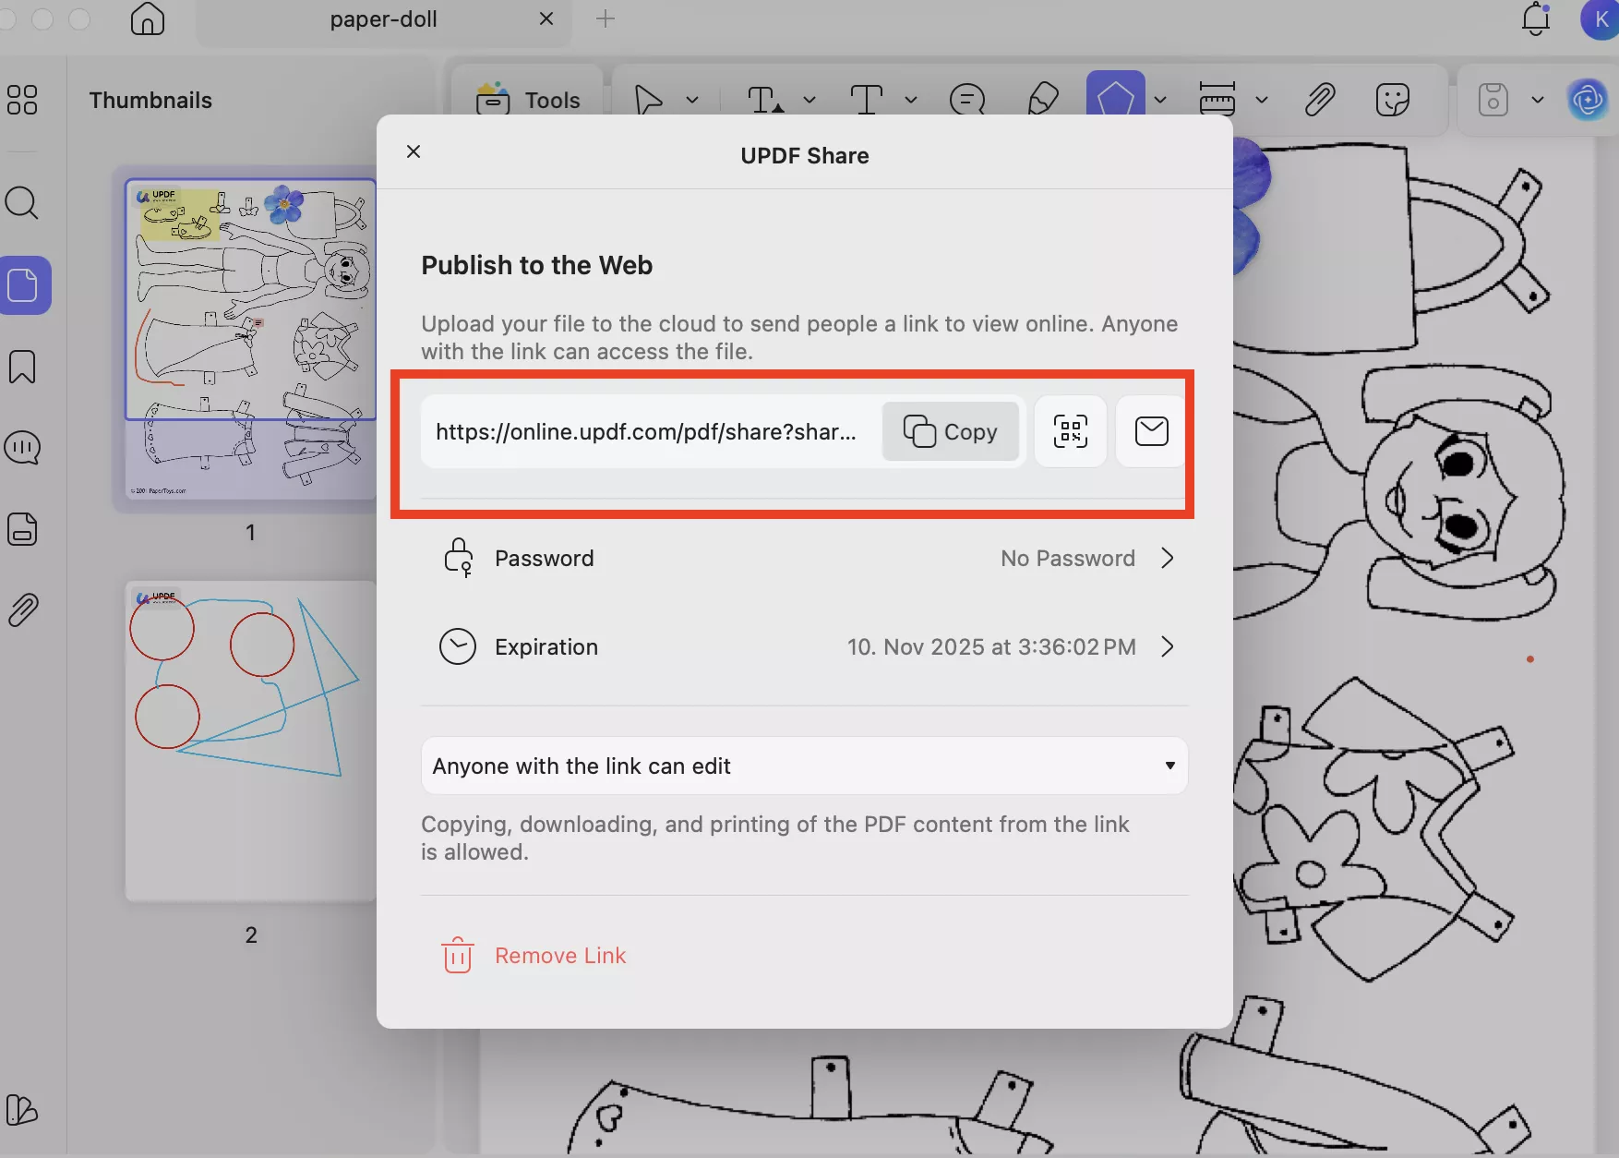The width and height of the screenshot is (1619, 1158).
Task: Toggle the Thumbnails panel icon
Action: pos(24,285)
